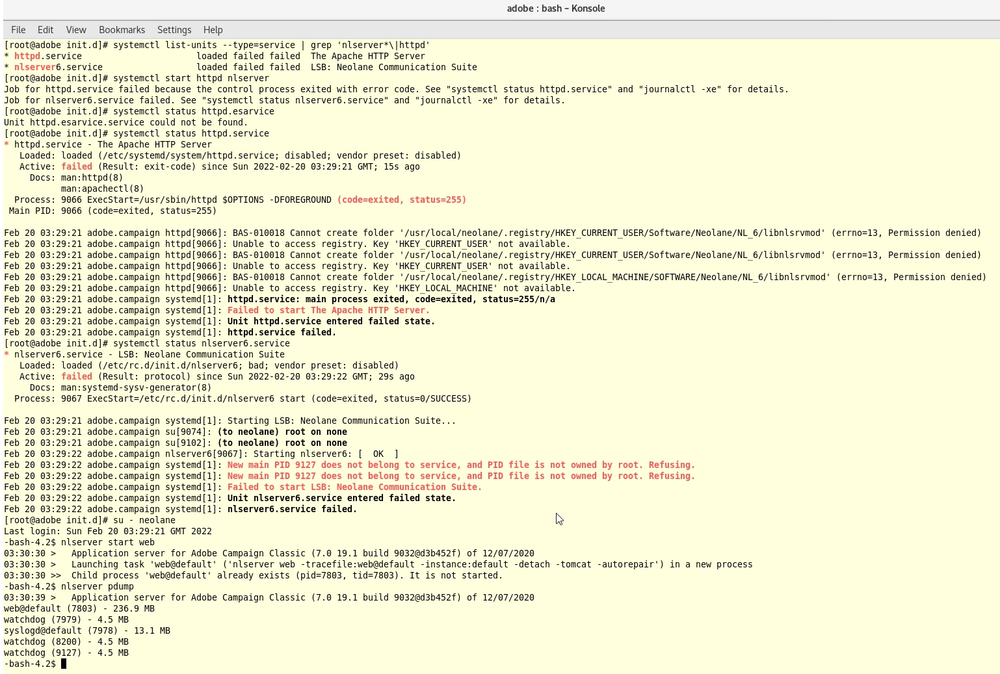Click 'Main PID: 9066' line

113,211
